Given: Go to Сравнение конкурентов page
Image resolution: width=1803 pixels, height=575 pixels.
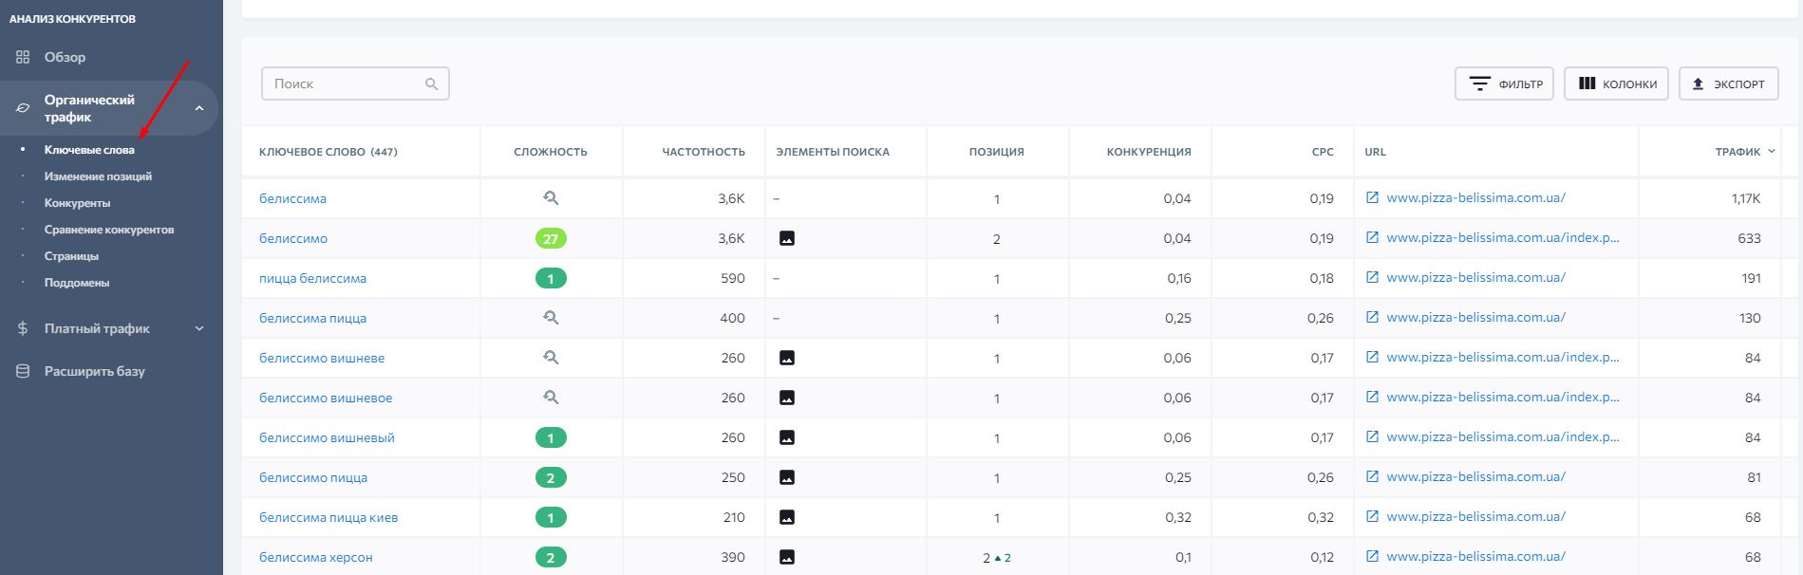Looking at the screenshot, I should pyautogui.click(x=109, y=230).
